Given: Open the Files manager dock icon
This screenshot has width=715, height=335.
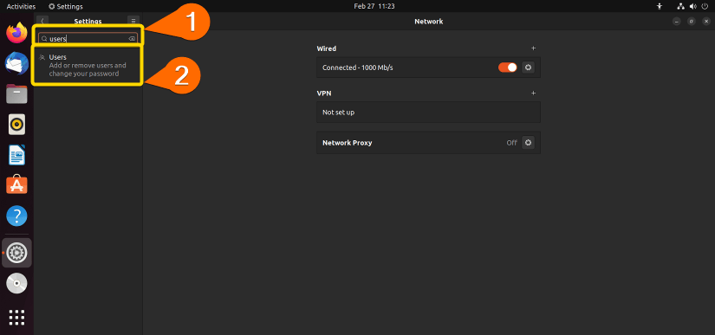Looking at the screenshot, I should coord(16,93).
